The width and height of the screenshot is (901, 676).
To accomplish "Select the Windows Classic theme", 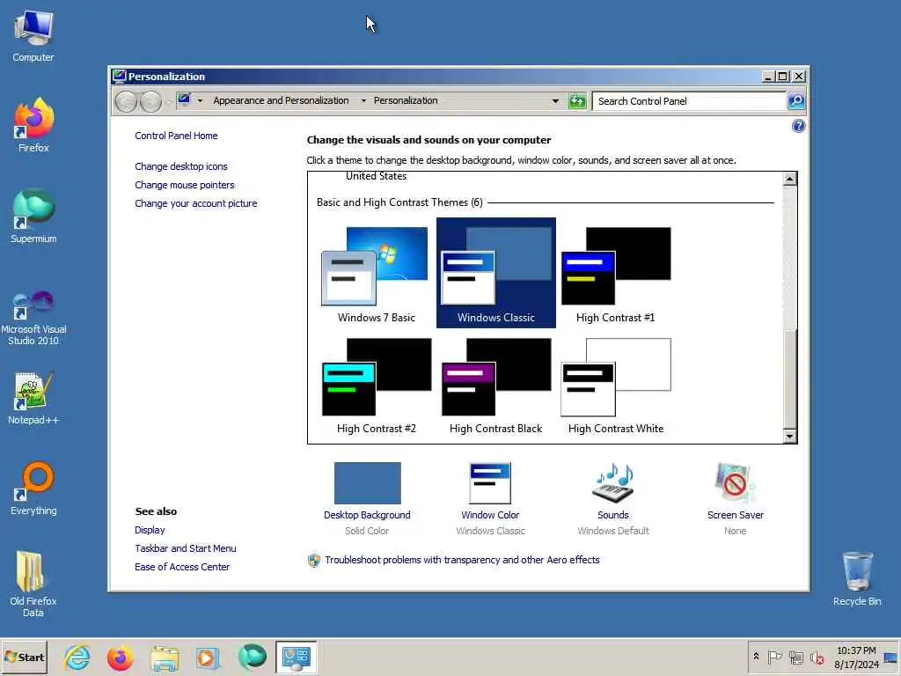I will pos(496,273).
